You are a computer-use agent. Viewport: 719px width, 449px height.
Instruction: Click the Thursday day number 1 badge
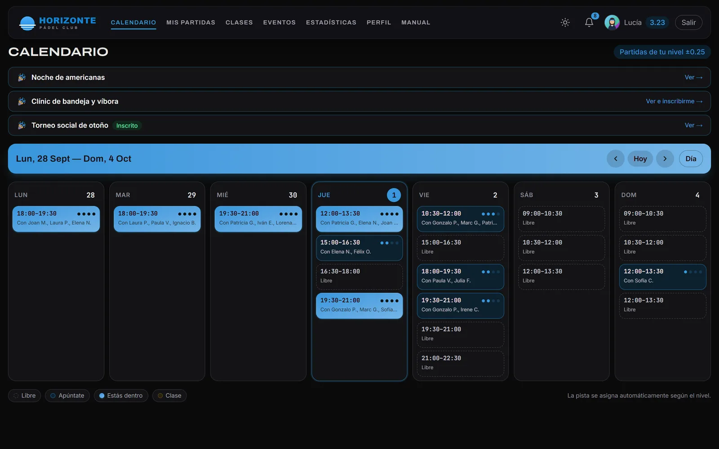click(x=394, y=195)
